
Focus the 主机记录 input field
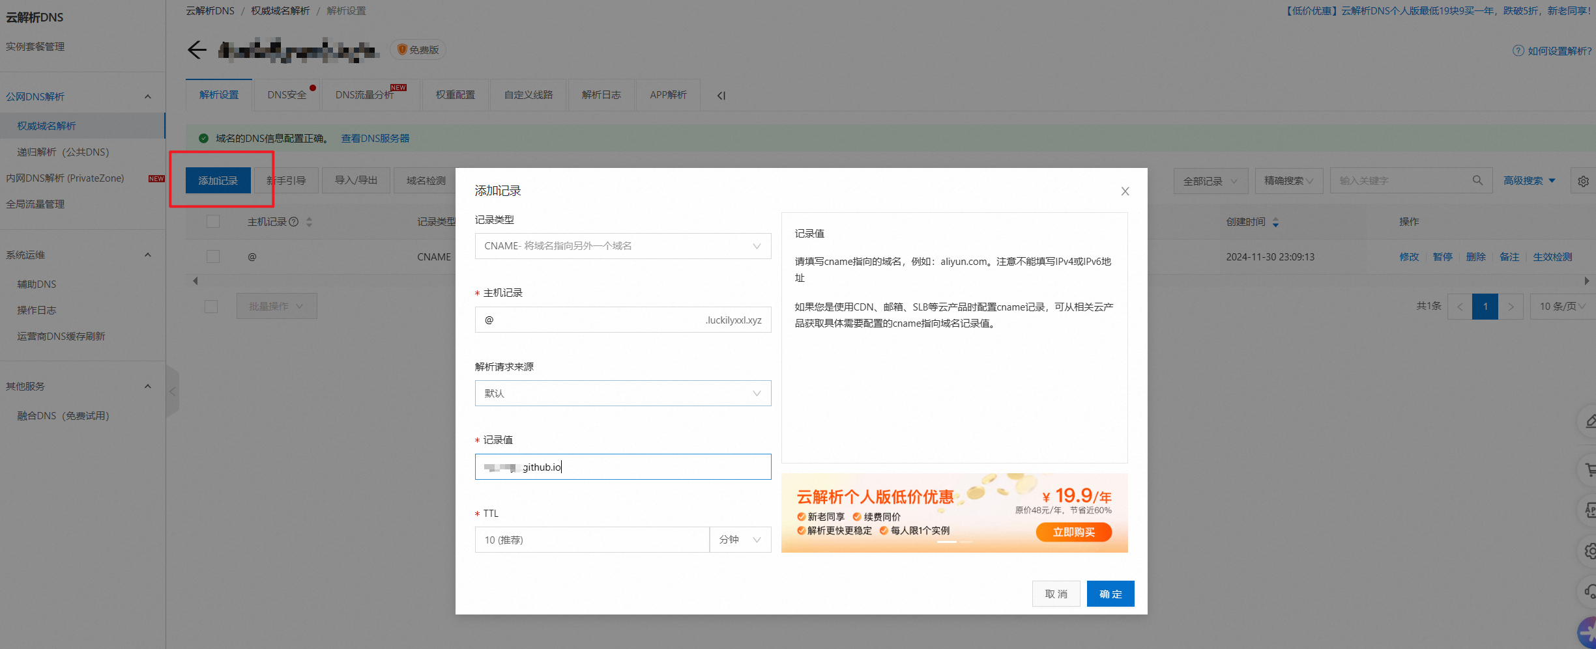point(623,320)
